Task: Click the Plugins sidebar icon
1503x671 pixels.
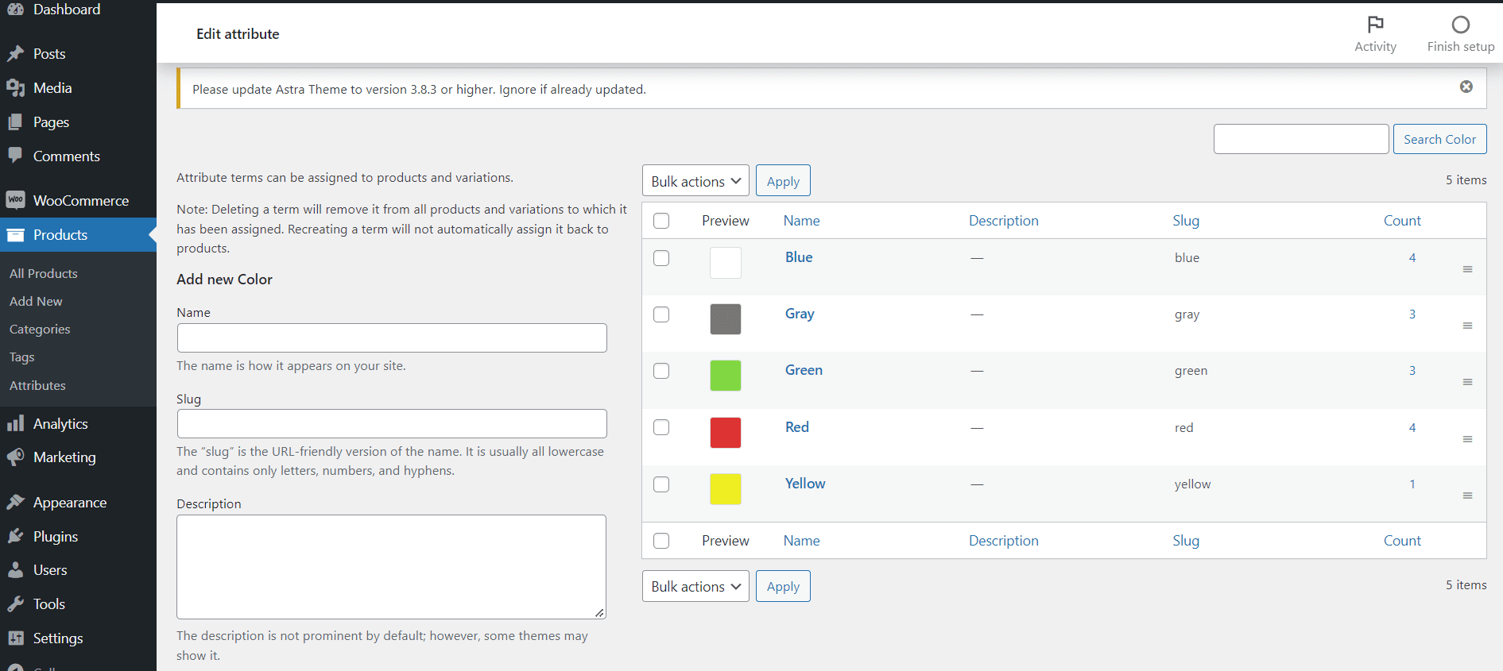Action: [x=15, y=536]
